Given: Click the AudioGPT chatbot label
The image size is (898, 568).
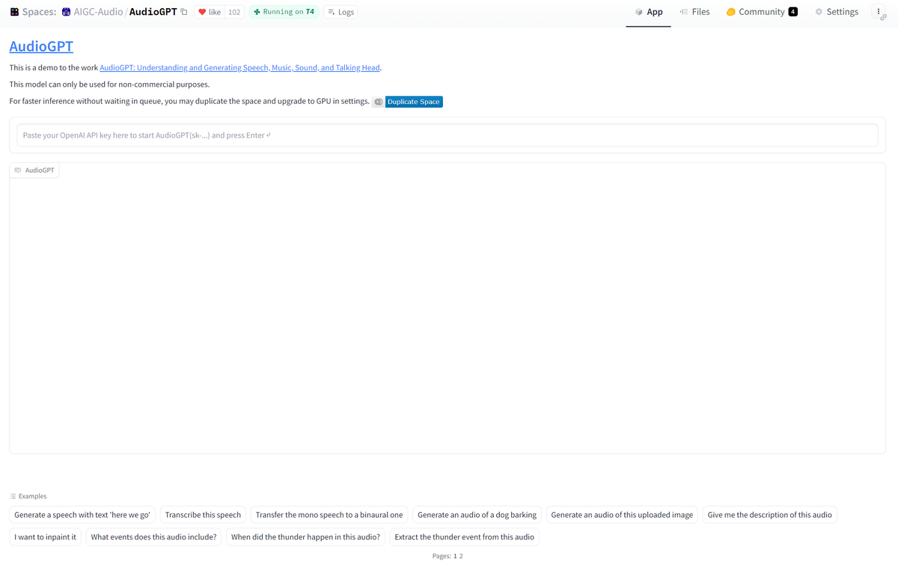Looking at the screenshot, I should click(34, 170).
